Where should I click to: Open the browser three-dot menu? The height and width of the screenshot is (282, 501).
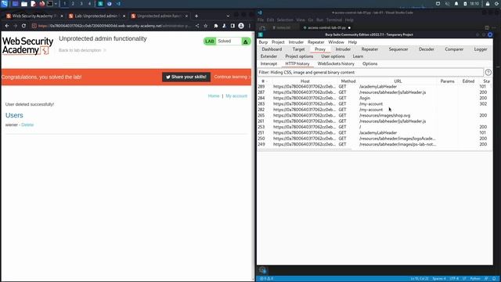(250, 26)
